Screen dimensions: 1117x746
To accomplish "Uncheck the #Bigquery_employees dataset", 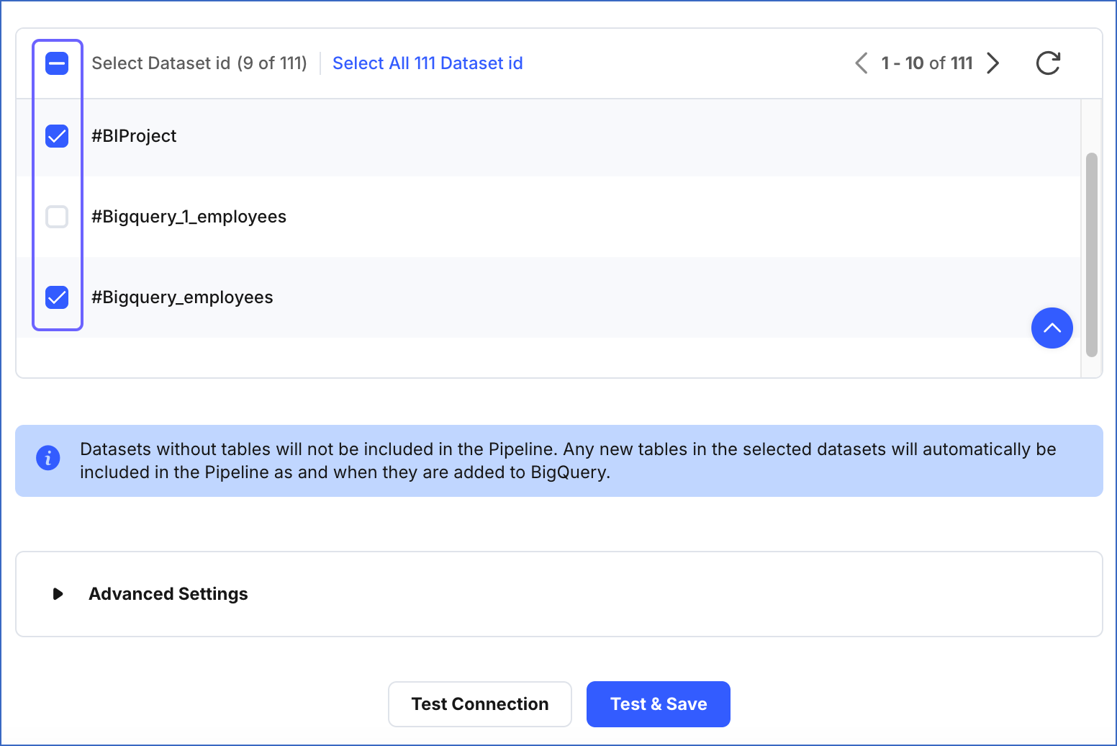I will tap(57, 297).
